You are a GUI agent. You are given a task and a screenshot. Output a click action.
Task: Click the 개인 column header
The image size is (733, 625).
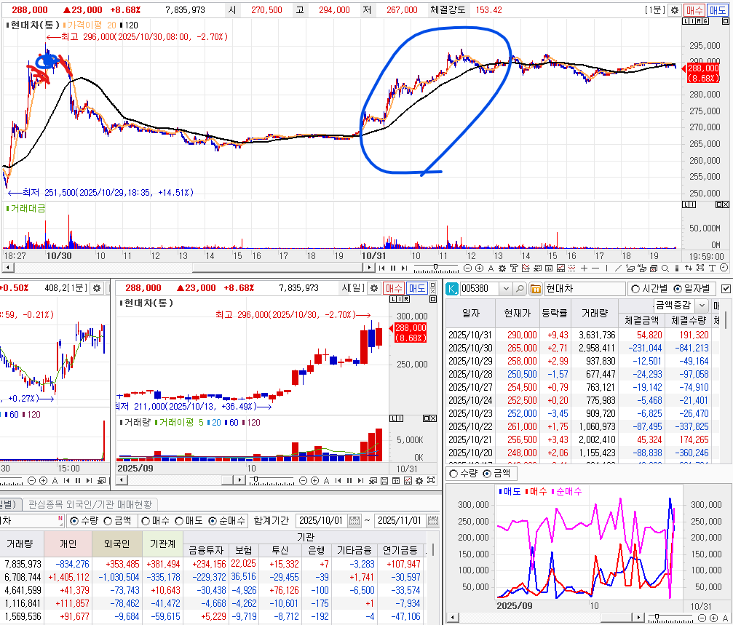[x=68, y=544]
